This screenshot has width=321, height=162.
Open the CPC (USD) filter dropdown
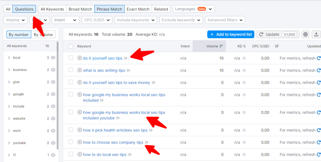(97, 20)
